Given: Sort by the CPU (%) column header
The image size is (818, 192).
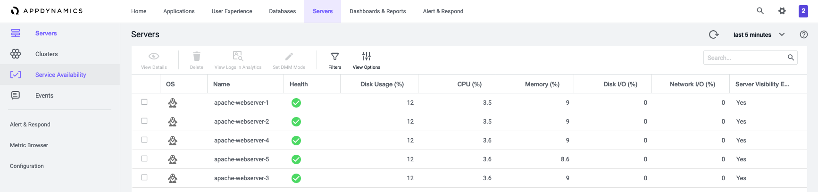Looking at the screenshot, I should click(469, 84).
